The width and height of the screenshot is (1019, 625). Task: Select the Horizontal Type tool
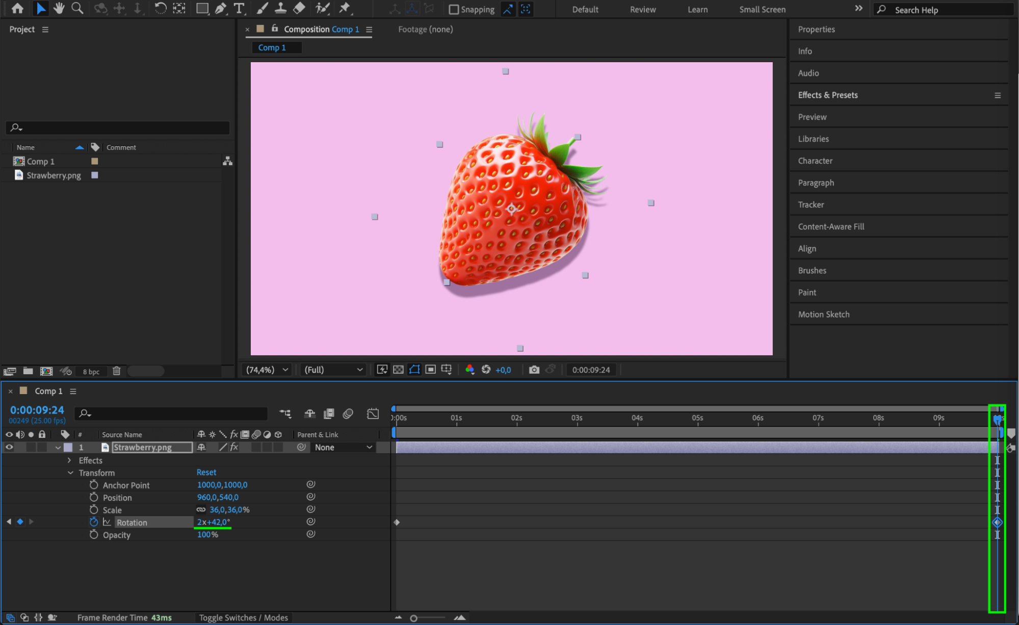pos(239,8)
